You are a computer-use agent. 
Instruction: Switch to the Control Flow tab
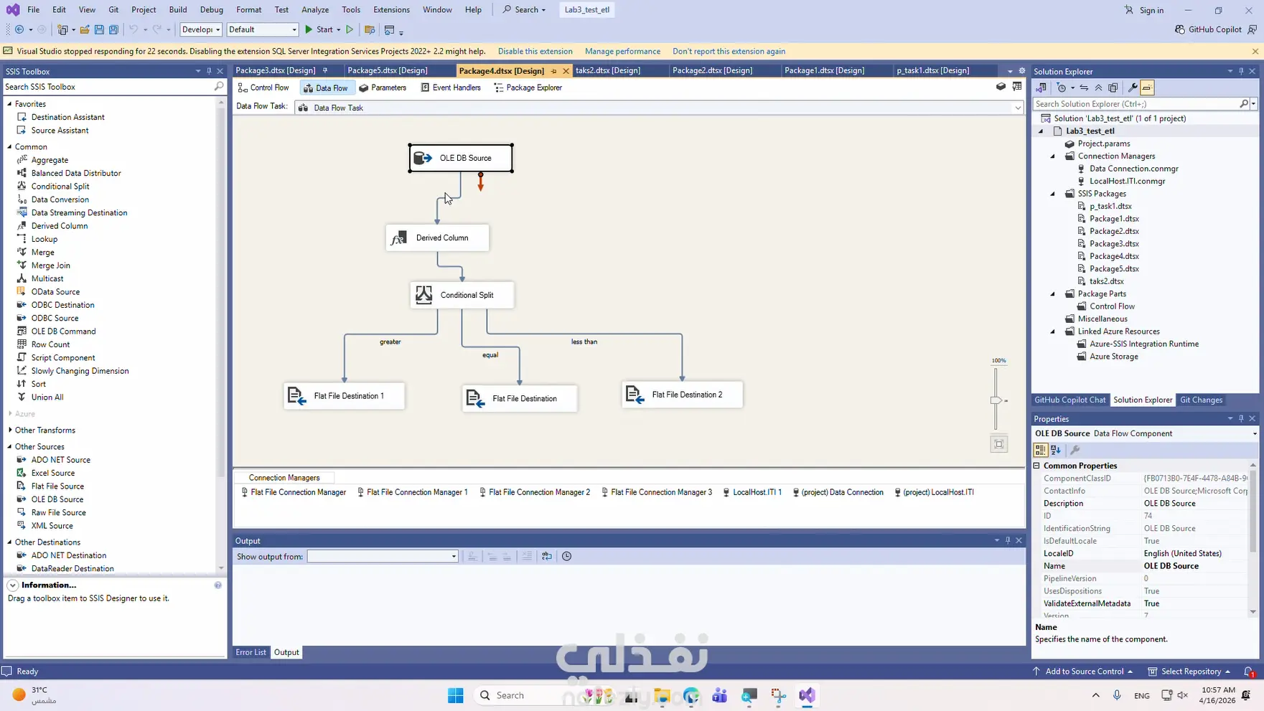coord(263,88)
